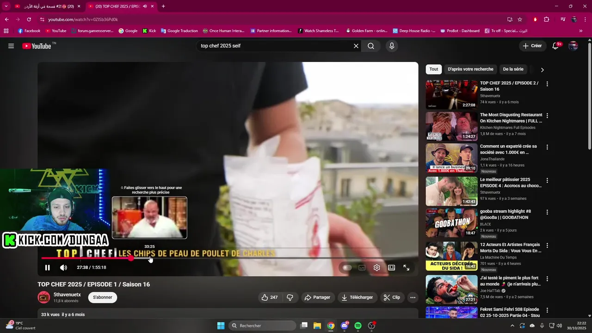Image resolution: width=592 pixels, height=333 pixels.
Task: Show more filter chips with arrow
Action: pyautogui.click(x=542, y=70)
